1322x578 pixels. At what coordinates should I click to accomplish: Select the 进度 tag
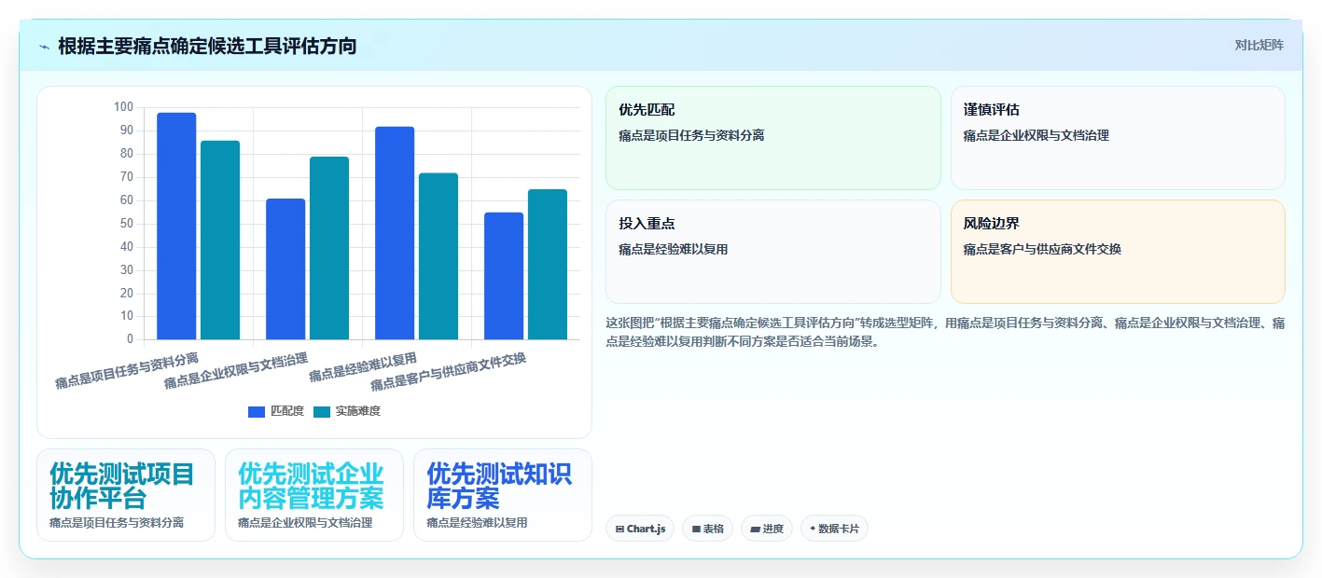pos(767,529)
